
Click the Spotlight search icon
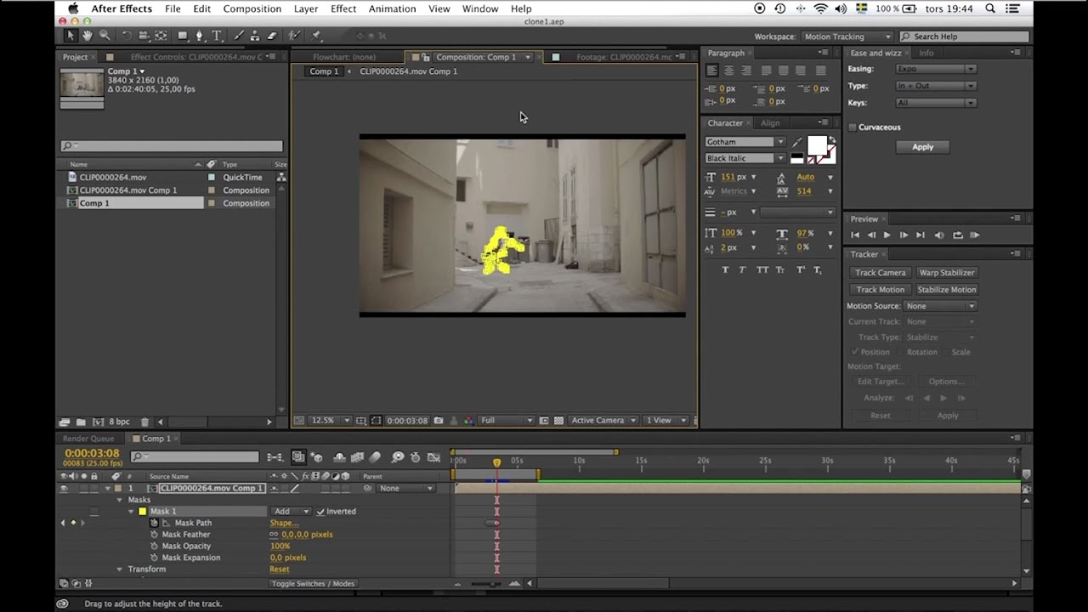990,8
